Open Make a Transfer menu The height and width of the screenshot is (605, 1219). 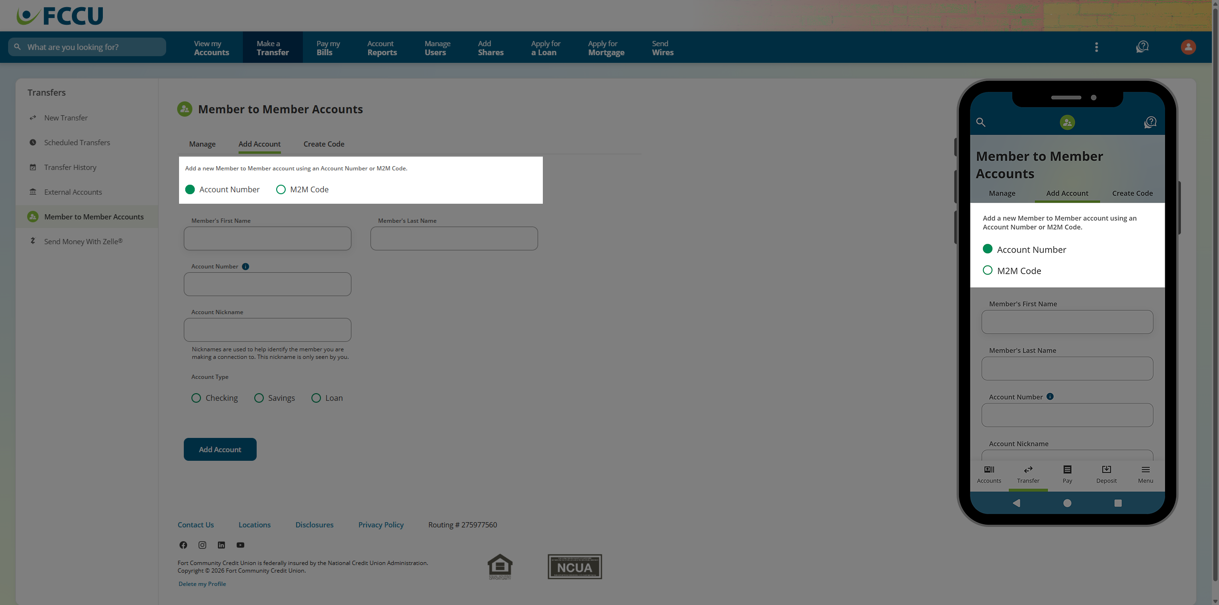click(x=273, y=48)
